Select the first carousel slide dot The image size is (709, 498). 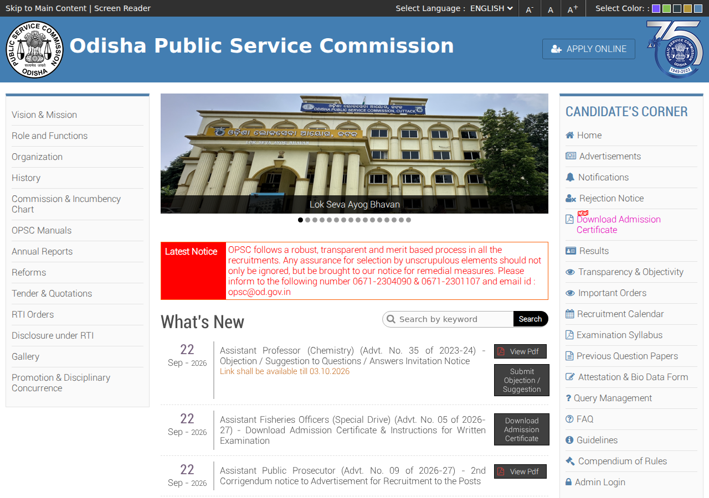(301, 220)
